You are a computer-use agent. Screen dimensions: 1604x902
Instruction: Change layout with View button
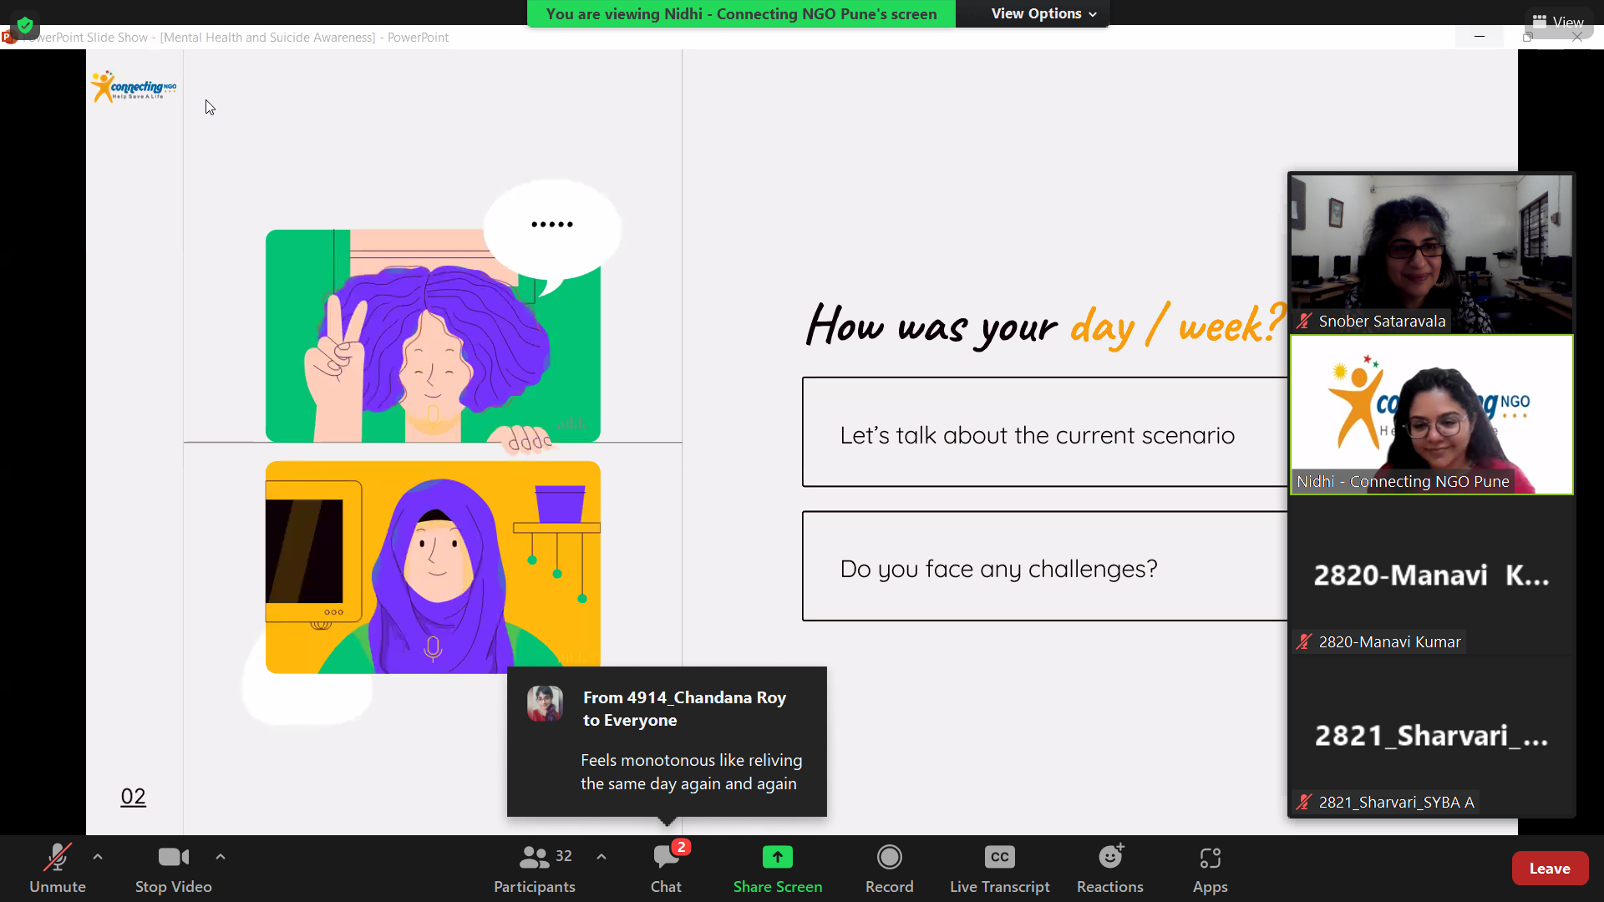point(1559,22)
